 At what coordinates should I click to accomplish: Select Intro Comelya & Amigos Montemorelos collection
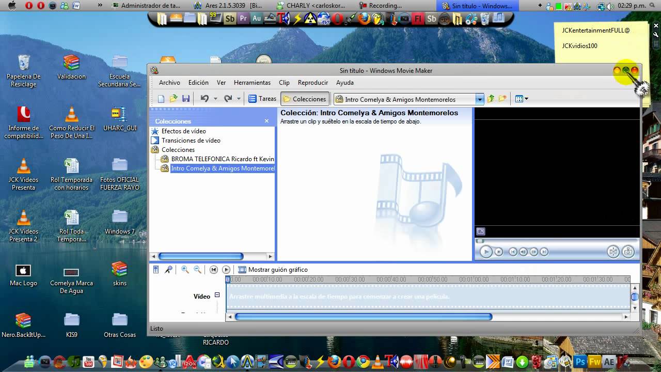pyautogui.click(x=223, y=168)
